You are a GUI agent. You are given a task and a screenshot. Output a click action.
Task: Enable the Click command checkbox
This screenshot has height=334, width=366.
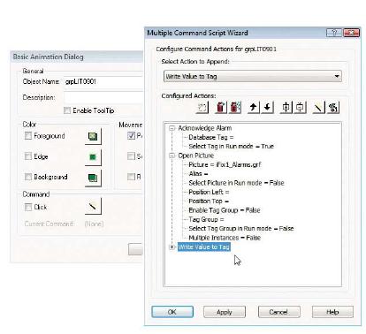coord(28,207)
